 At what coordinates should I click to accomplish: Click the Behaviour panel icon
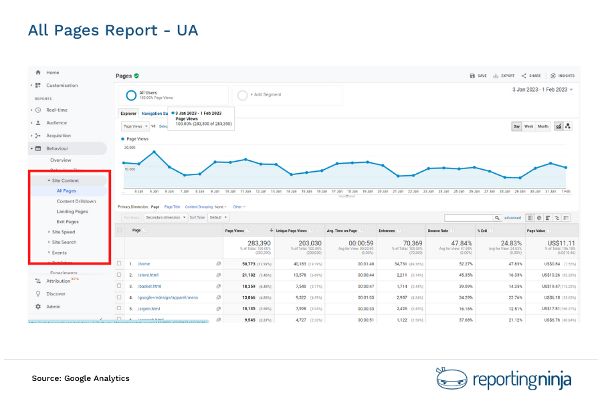[x=38, y=148]
